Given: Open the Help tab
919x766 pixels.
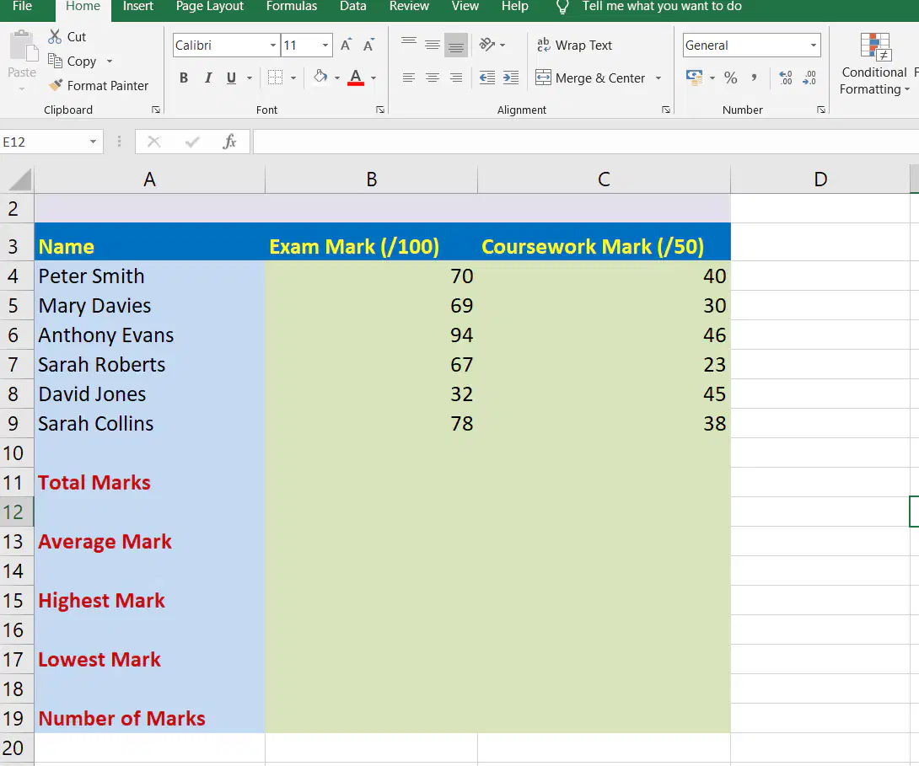Looking at the screenshot, I should tap(514, 7).
